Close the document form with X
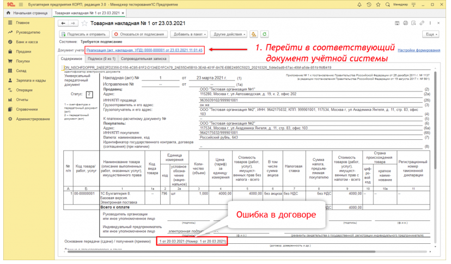The height and width of the screenshot is (264, 451). pos(438,23)
